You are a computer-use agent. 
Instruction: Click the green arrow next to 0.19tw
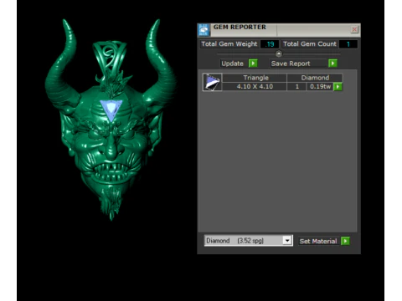[x=338, y=87]
